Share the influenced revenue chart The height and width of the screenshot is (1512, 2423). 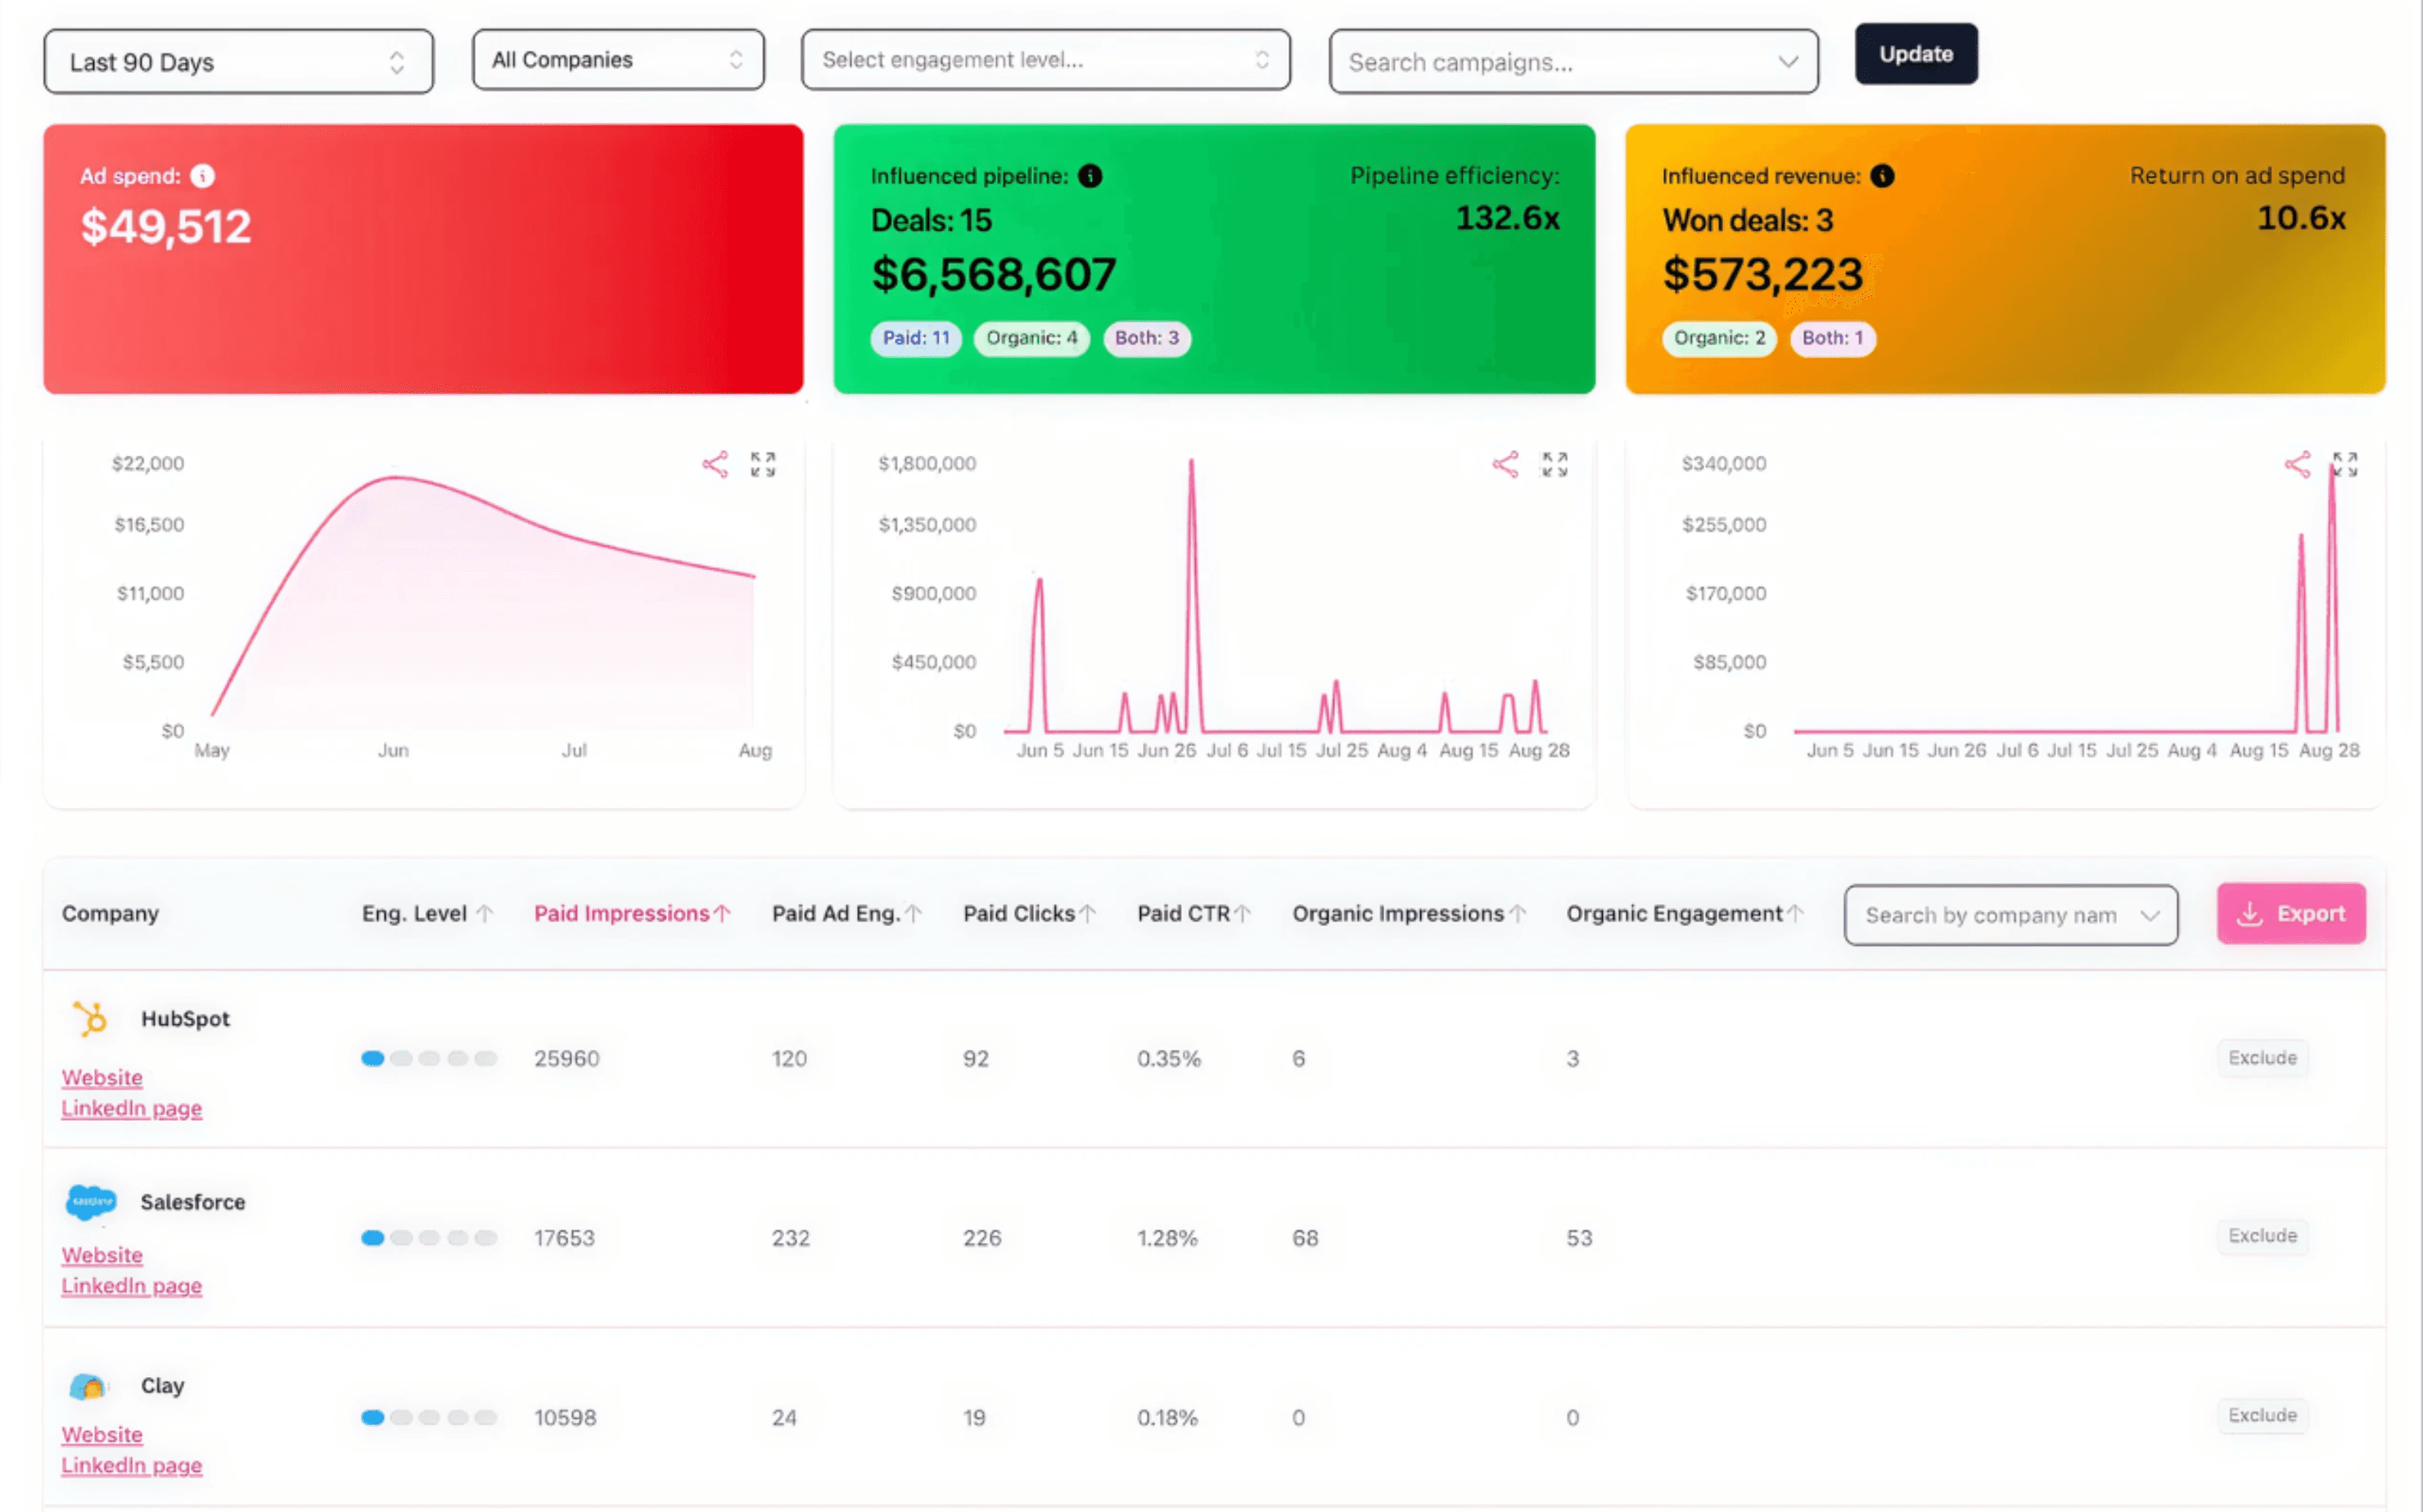click(x=2297, y=464)
